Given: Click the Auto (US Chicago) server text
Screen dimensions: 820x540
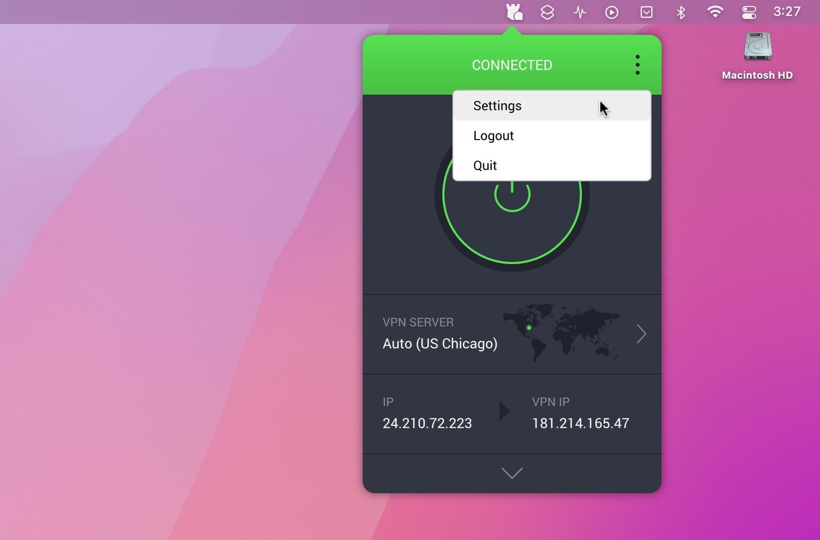Looking at the screenshot, I should click(x=440, y=344).
